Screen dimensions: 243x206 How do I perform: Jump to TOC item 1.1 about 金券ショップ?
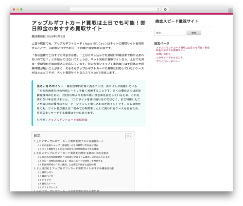pos(68,145)
